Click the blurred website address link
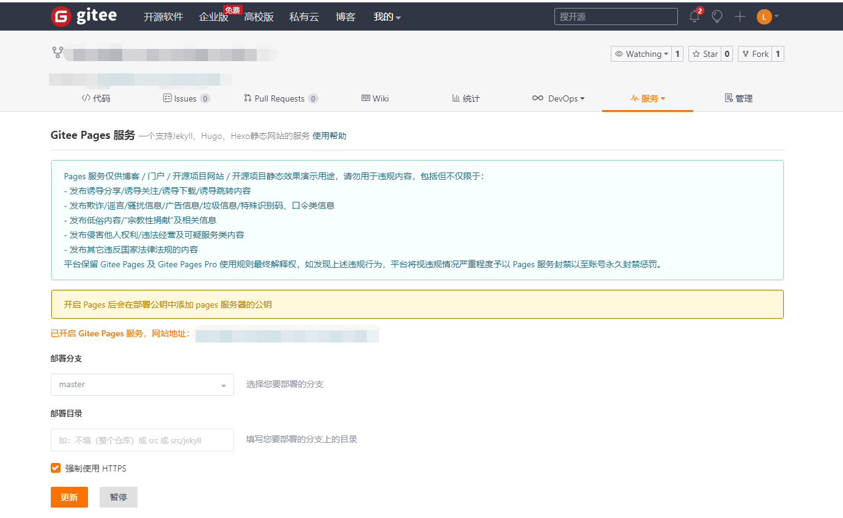The width and height of the screenshot is (843, 518). click(x=287, y=335)
